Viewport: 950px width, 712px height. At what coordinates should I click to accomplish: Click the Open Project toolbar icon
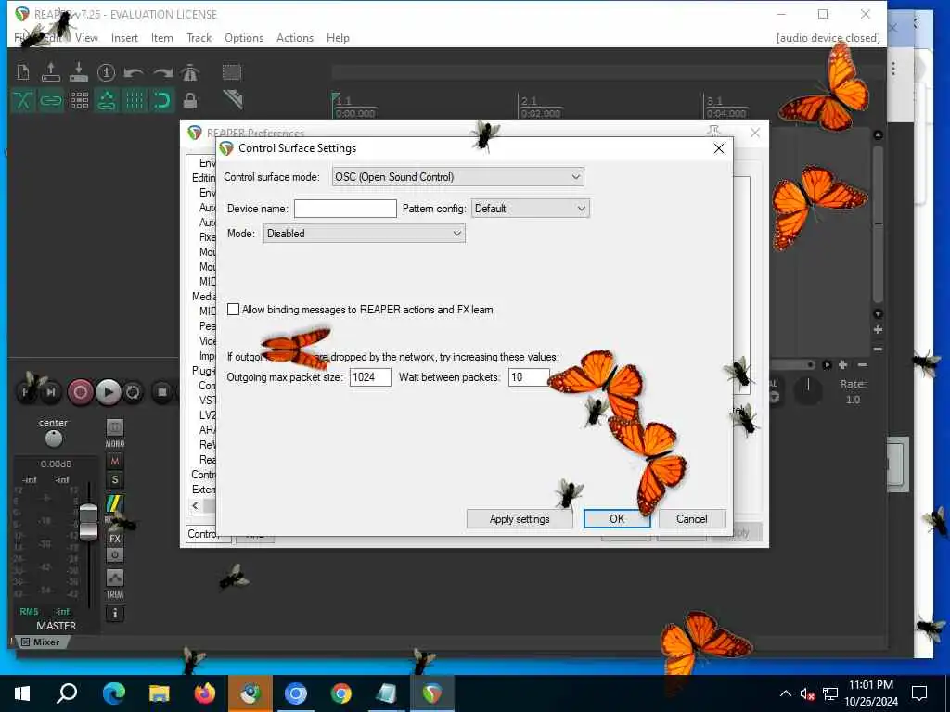click(x=51, y=72)
